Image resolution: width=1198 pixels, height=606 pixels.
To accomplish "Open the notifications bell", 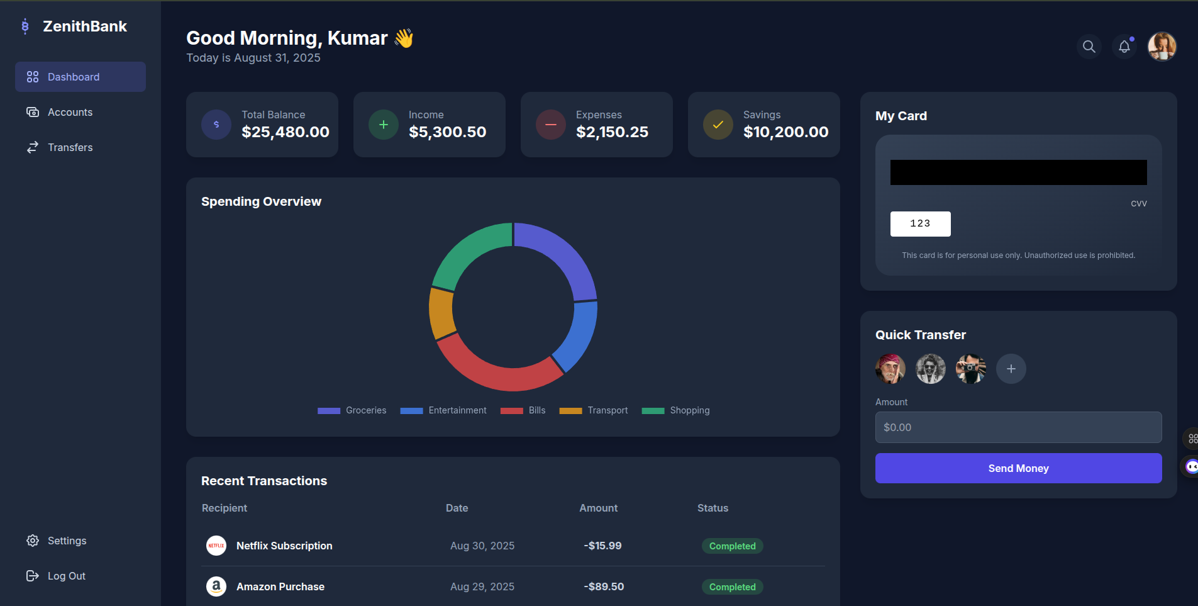I will coord(1124,47).
